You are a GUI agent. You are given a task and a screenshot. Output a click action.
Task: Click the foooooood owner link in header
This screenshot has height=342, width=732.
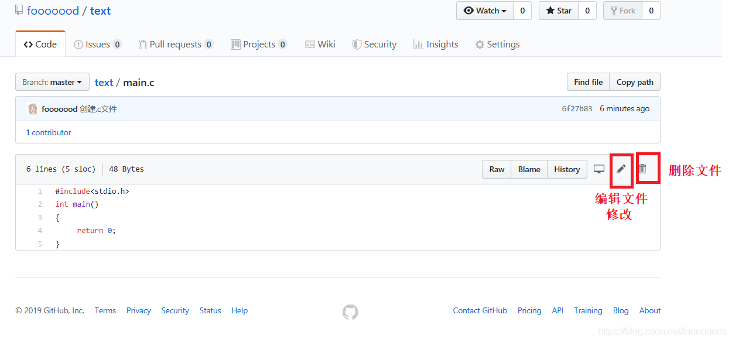(53, 11)
